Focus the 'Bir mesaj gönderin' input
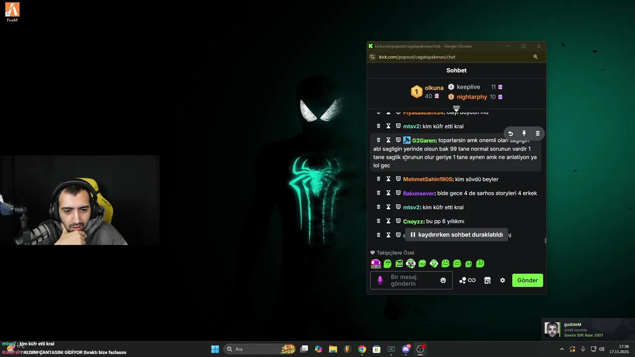 (412, 280)
